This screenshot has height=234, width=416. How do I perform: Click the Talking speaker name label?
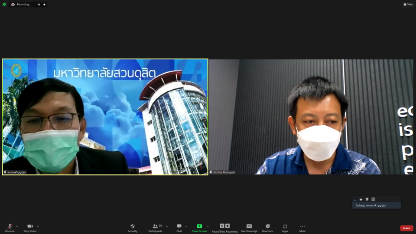[371, 205]
